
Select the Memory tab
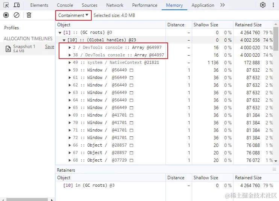[x=174, y=5]
